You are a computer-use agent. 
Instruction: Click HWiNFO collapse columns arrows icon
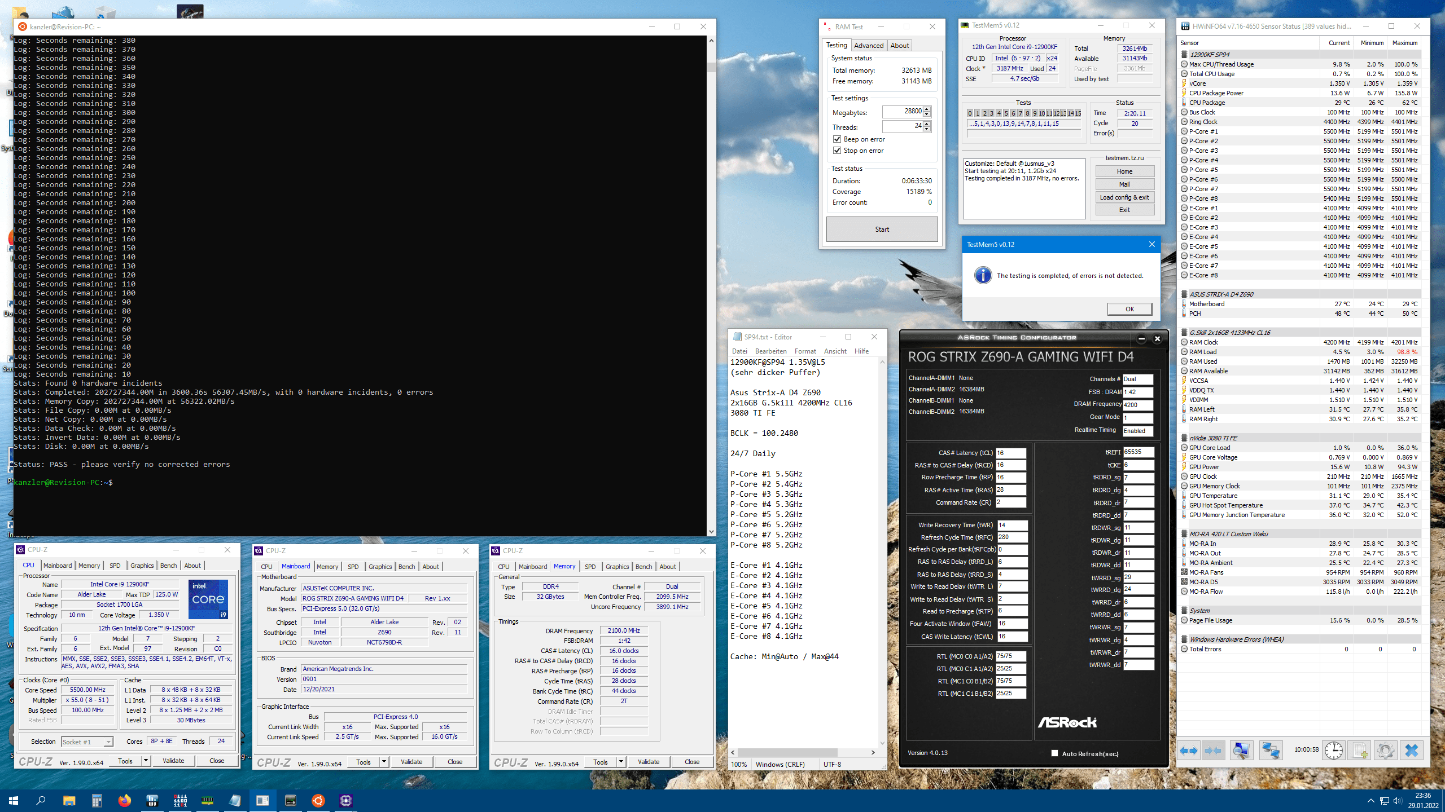[x=1213, y=751]
